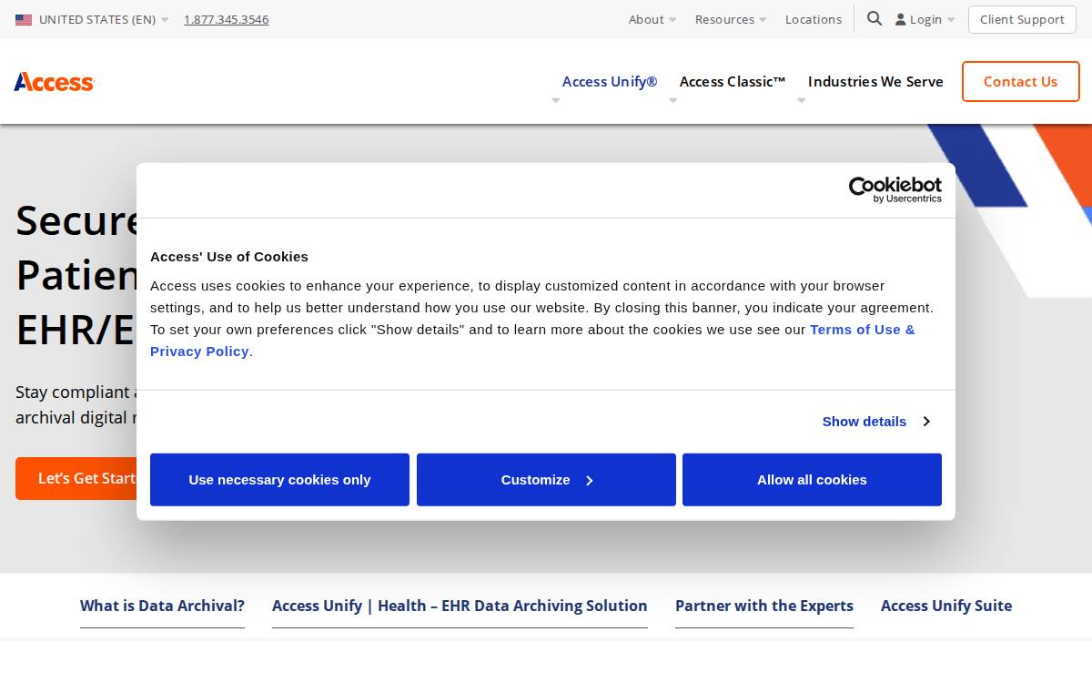The image size is (1092, 683).
Task: Go to the Locations page
Action: pyautogui.click(x=814, y=19)
